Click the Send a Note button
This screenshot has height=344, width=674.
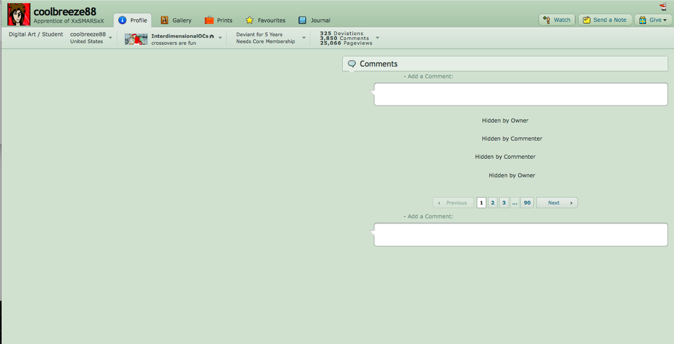pyautogui.click(x=605, y=20)
